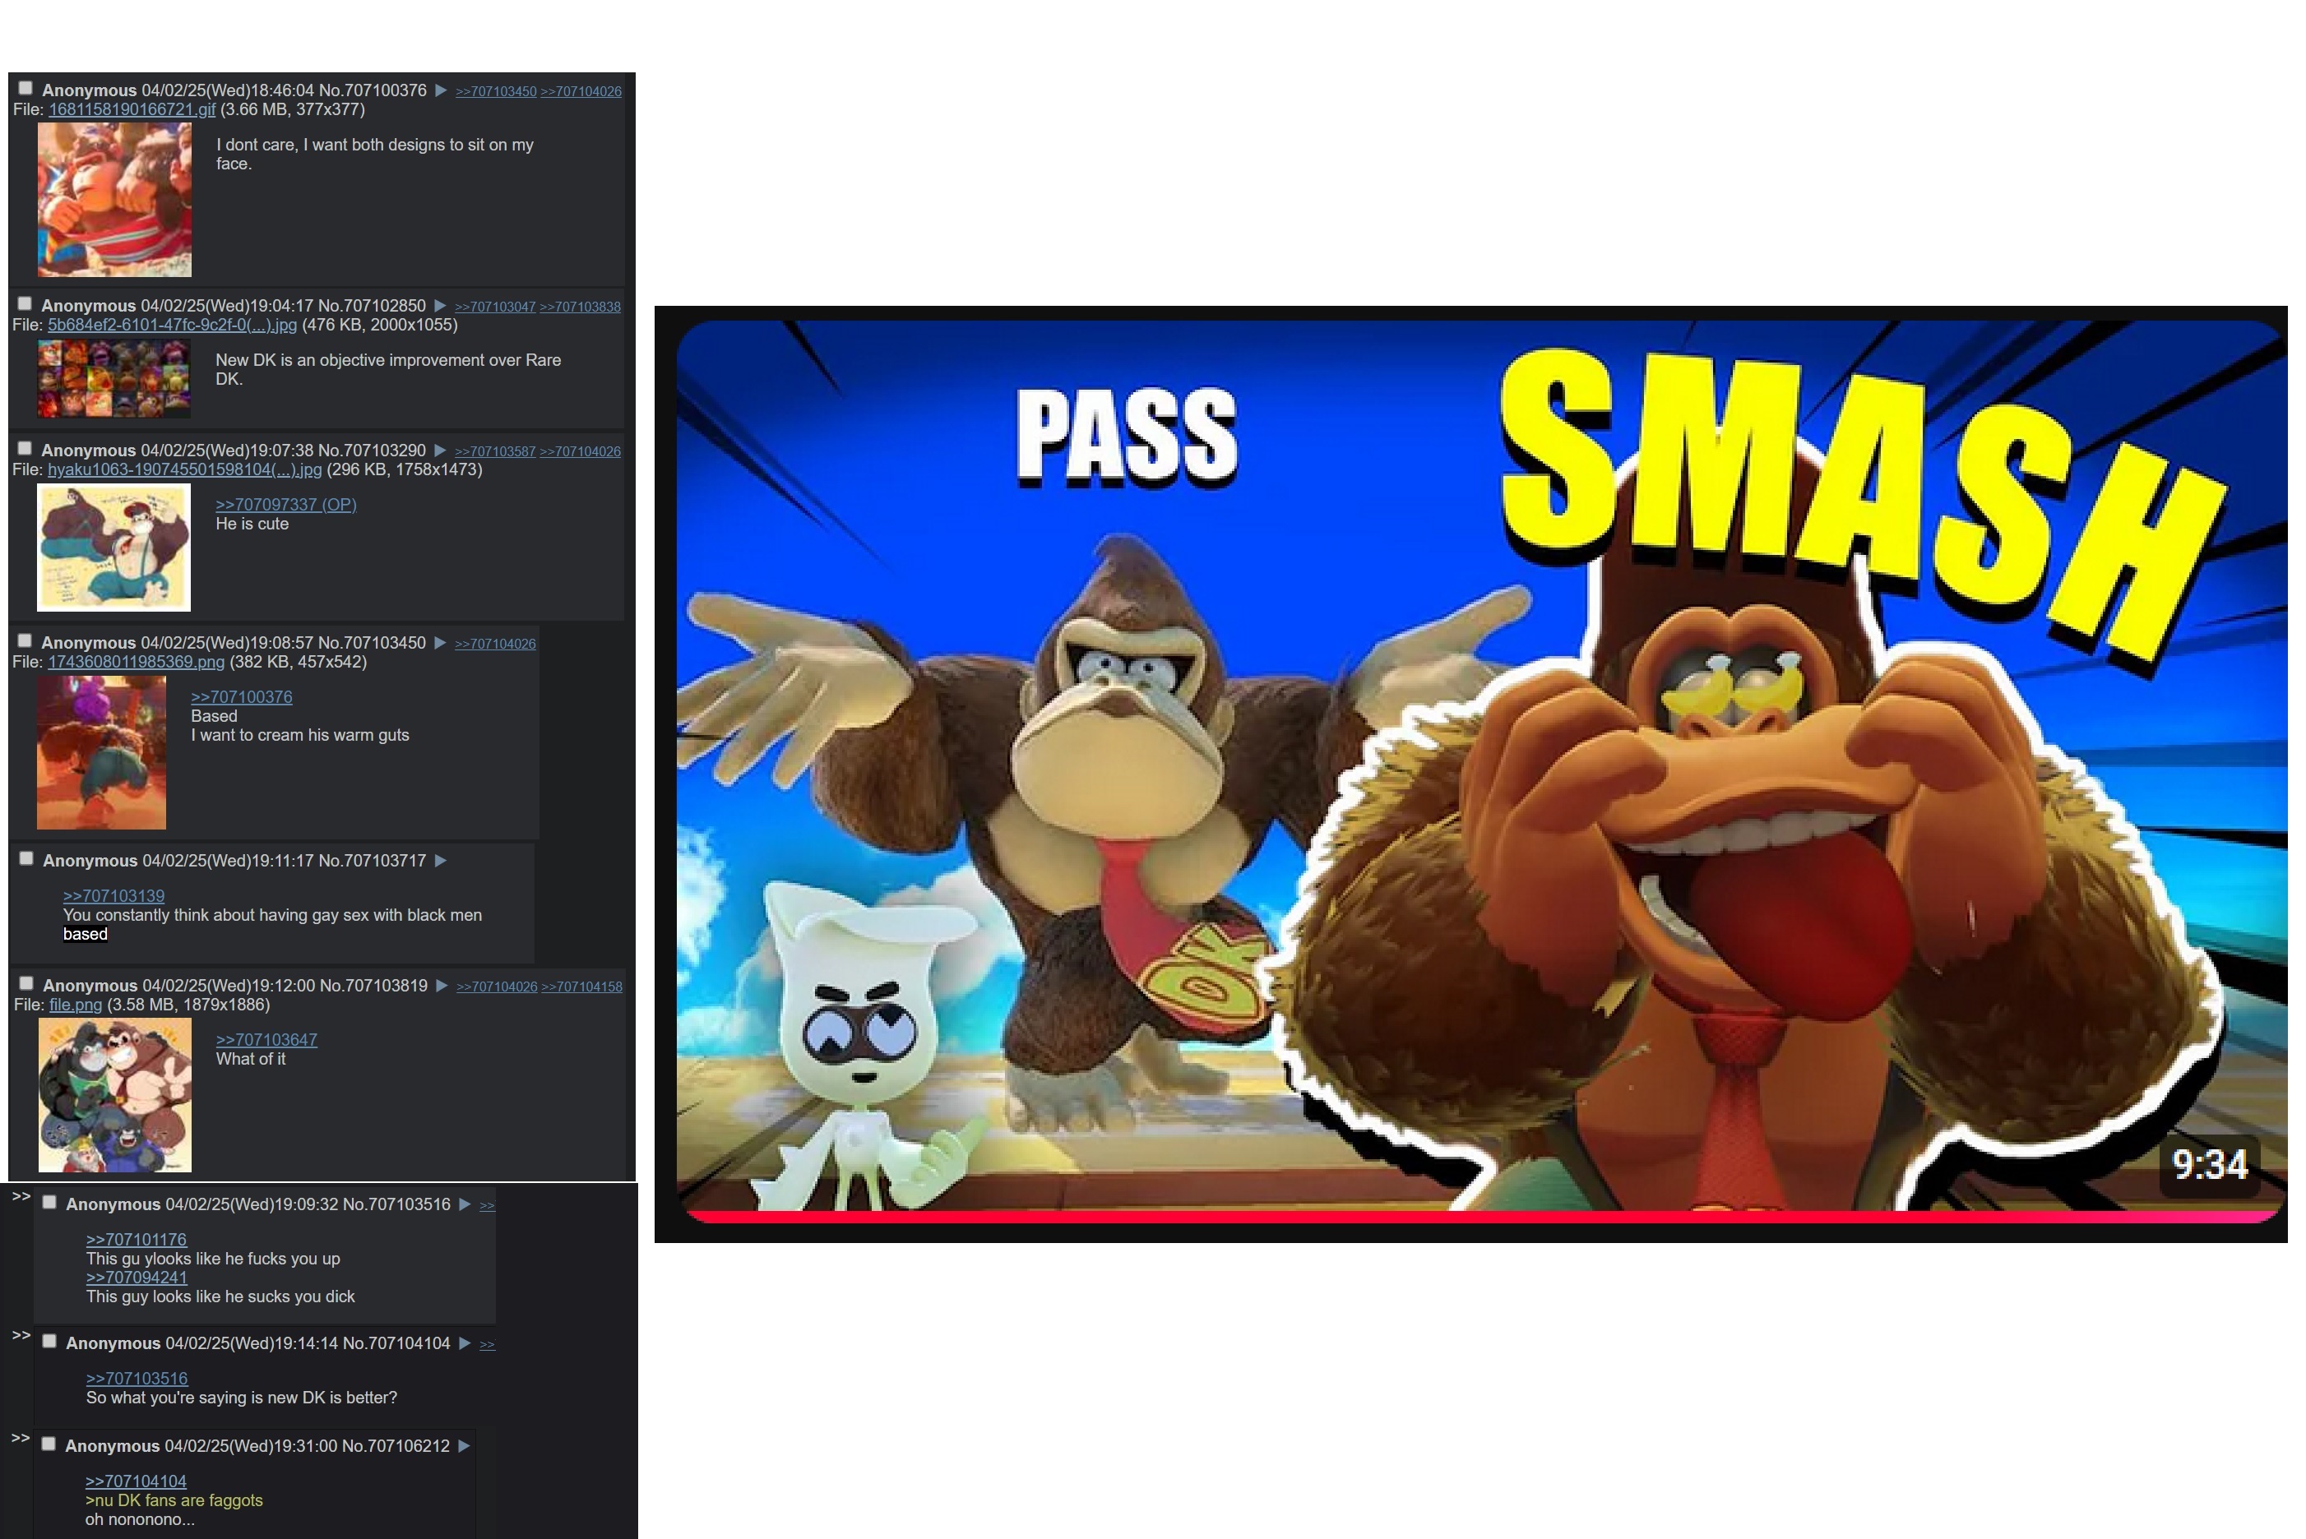The width and height of the screenshot is (2306, 1539).
Task: Tick the checkbox for post No.707103516
Action: pyautogui.click(x=50, y=1202)
